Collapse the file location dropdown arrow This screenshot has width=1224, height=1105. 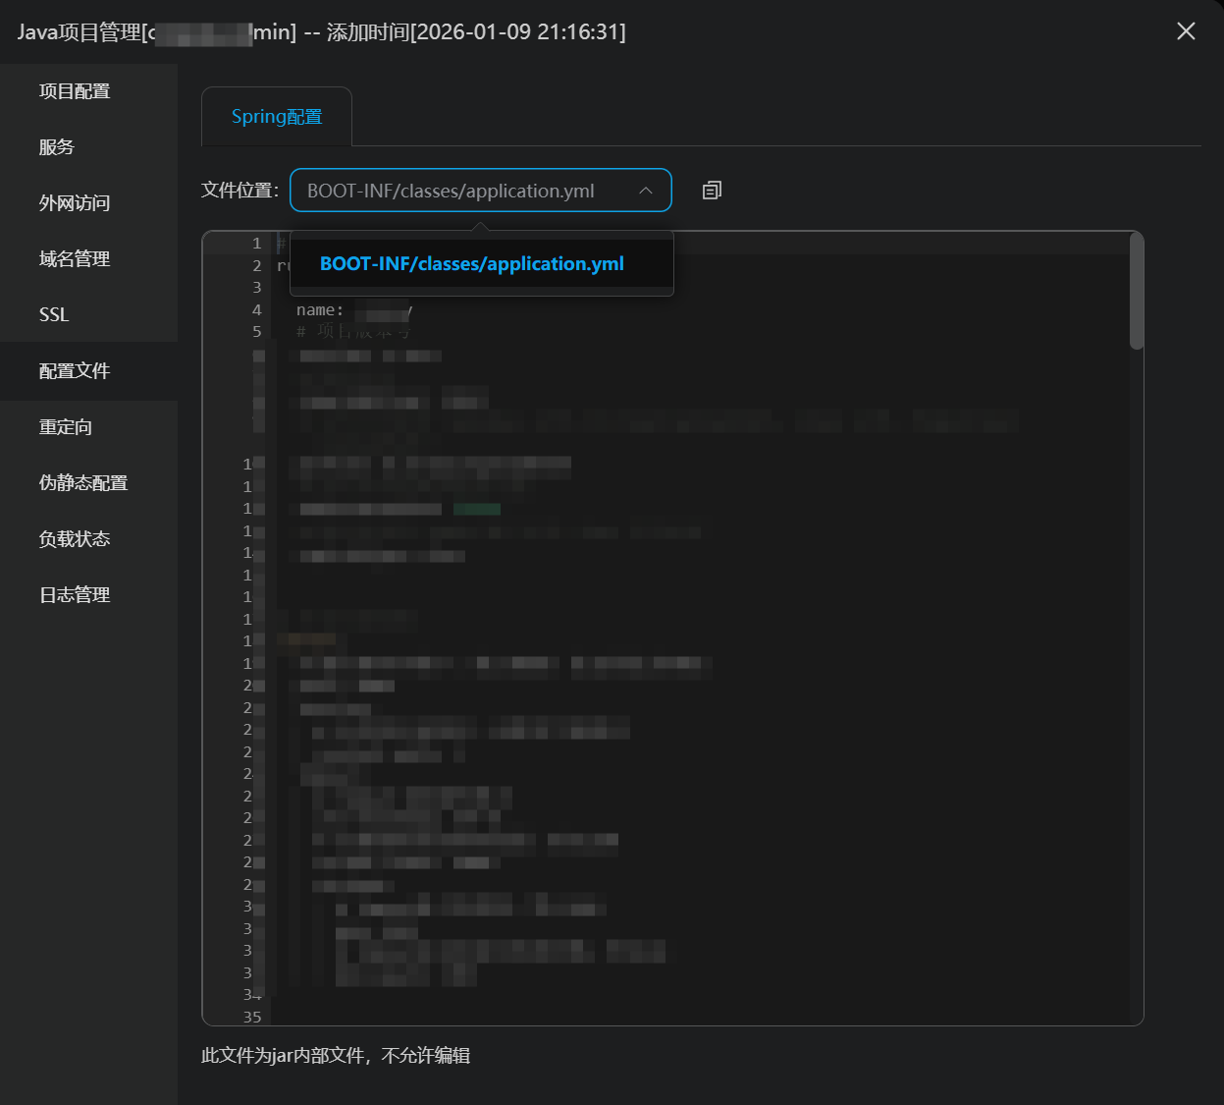645,191
